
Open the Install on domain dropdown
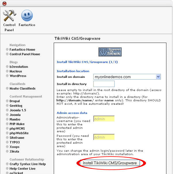pos(127,77)
